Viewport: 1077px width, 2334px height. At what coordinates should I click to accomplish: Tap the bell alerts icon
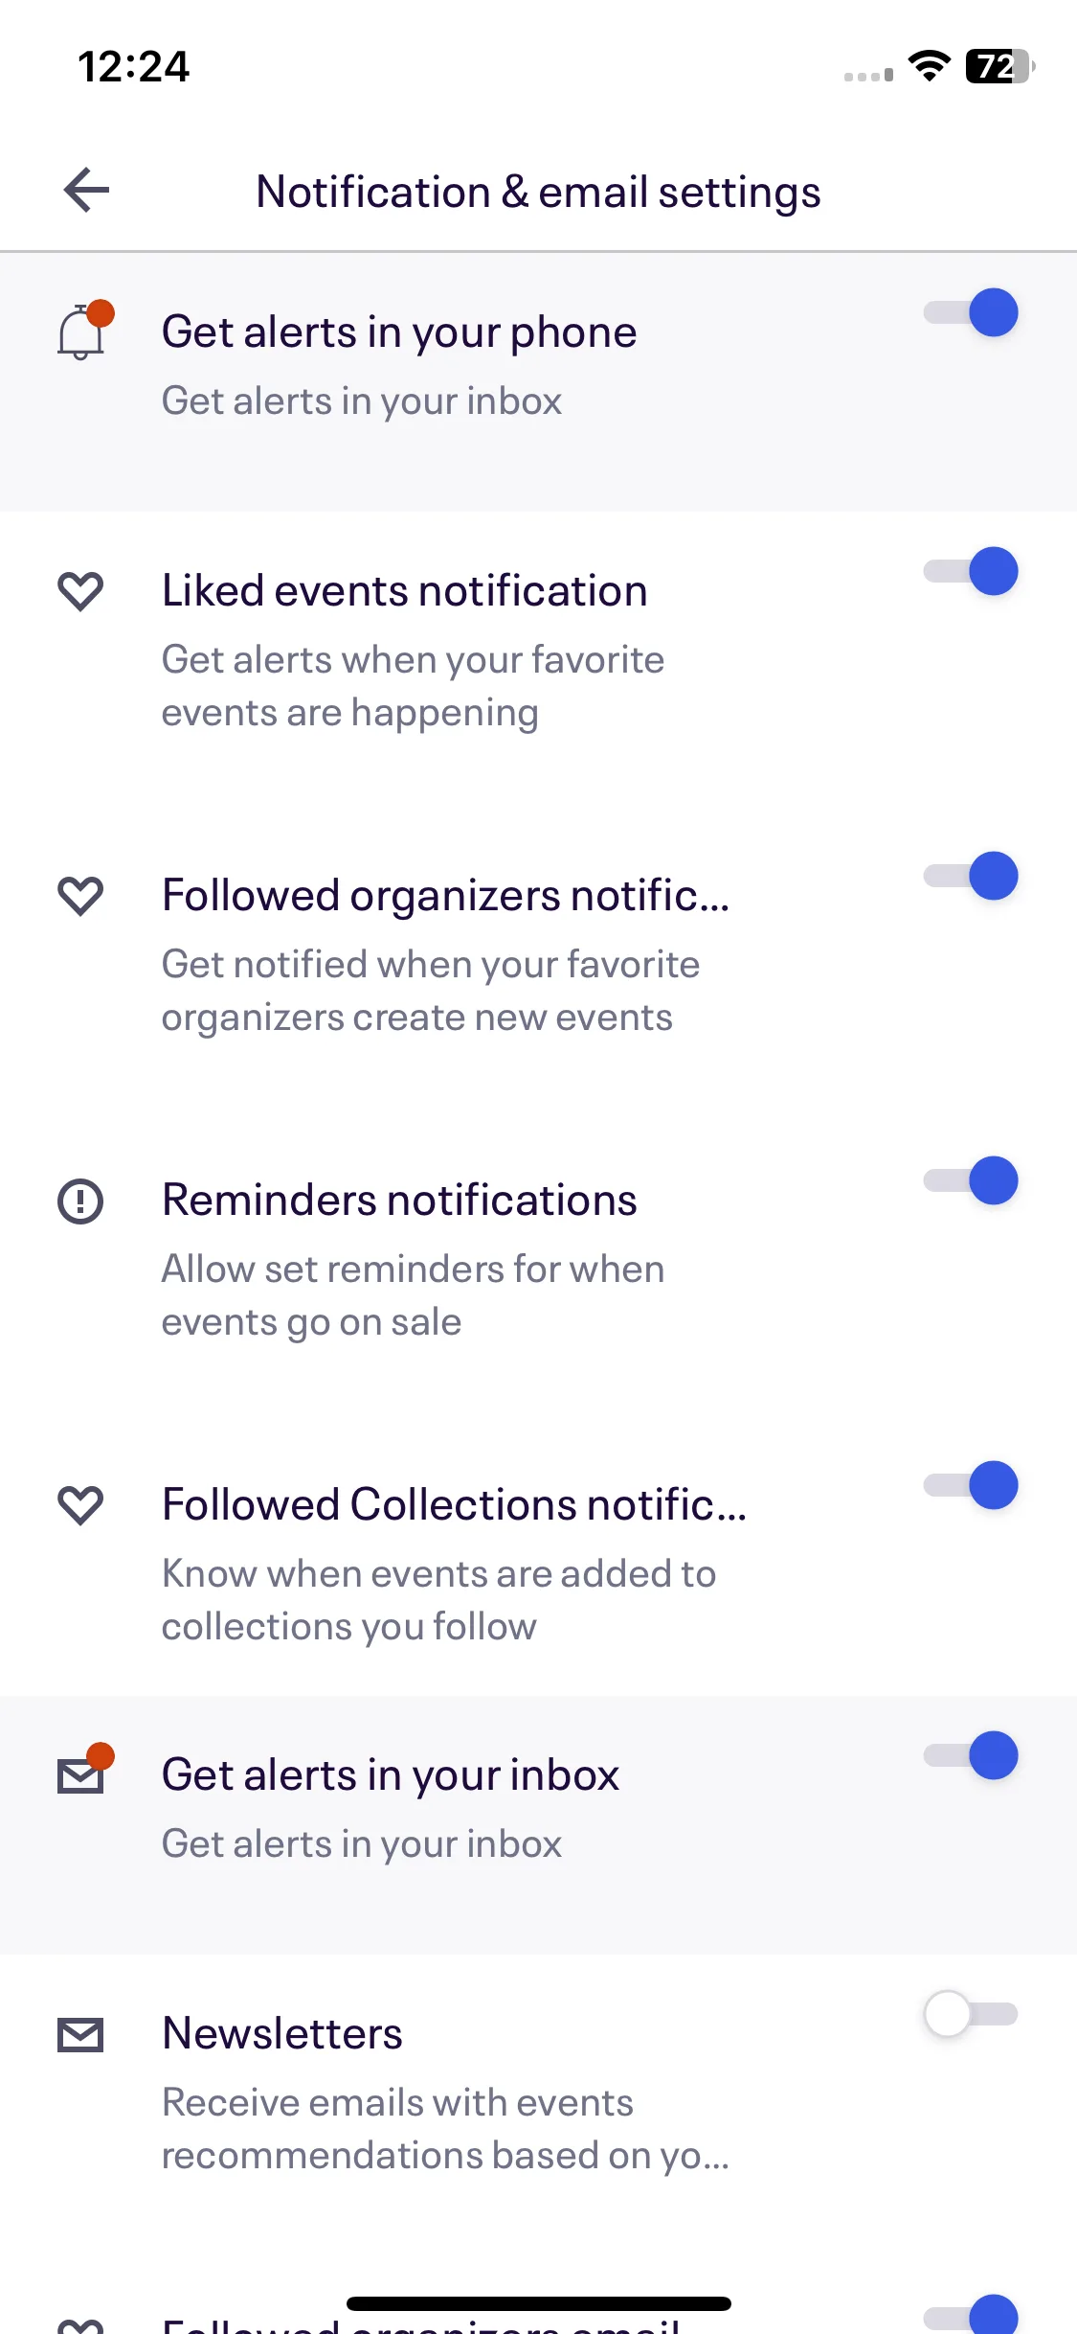click(84, 331)
